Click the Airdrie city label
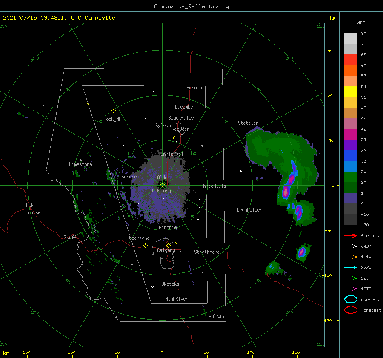 click(168, 227)
